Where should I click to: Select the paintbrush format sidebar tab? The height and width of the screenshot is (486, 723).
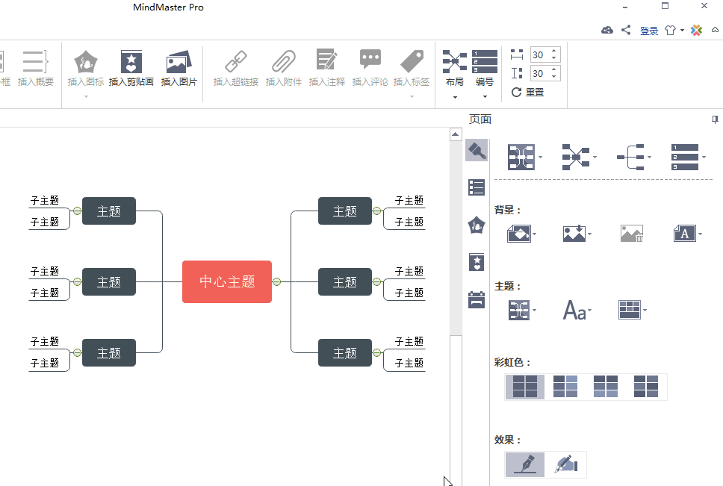coord(477,150)
